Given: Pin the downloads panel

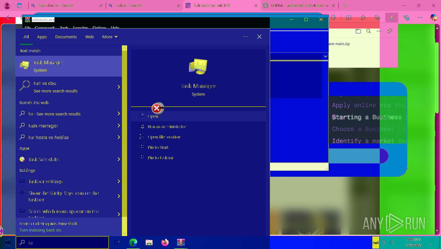Looking at the screenshot, I should 389,31.
